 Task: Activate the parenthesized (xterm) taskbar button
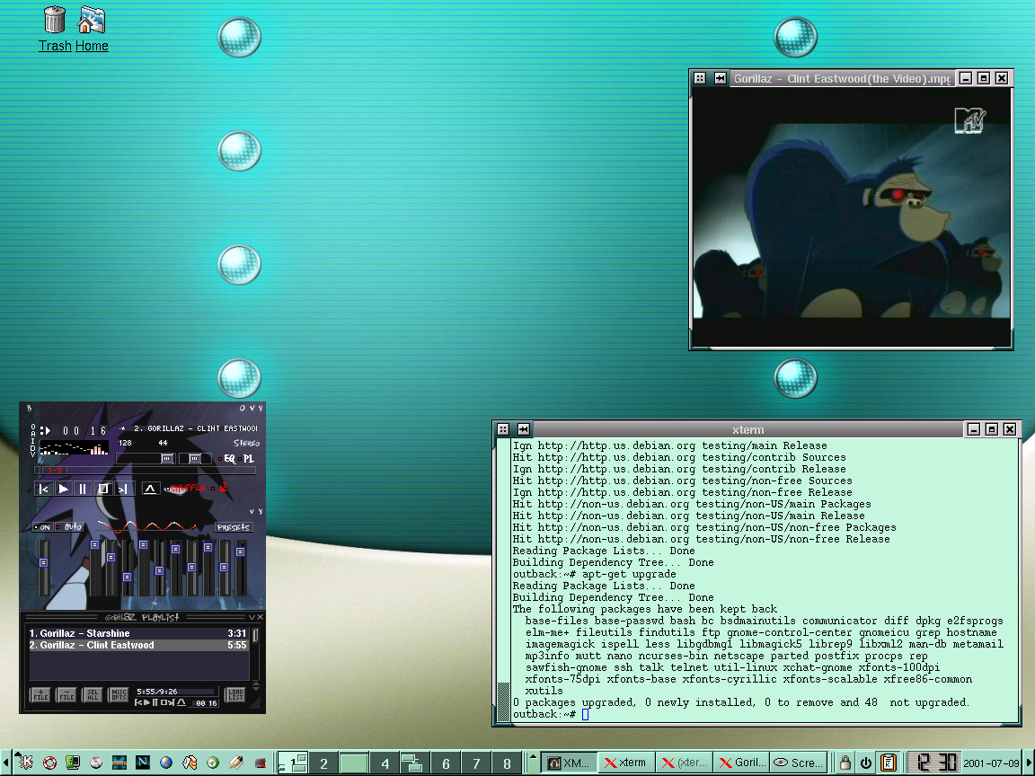pyautogui.click(x=685, y=763)
